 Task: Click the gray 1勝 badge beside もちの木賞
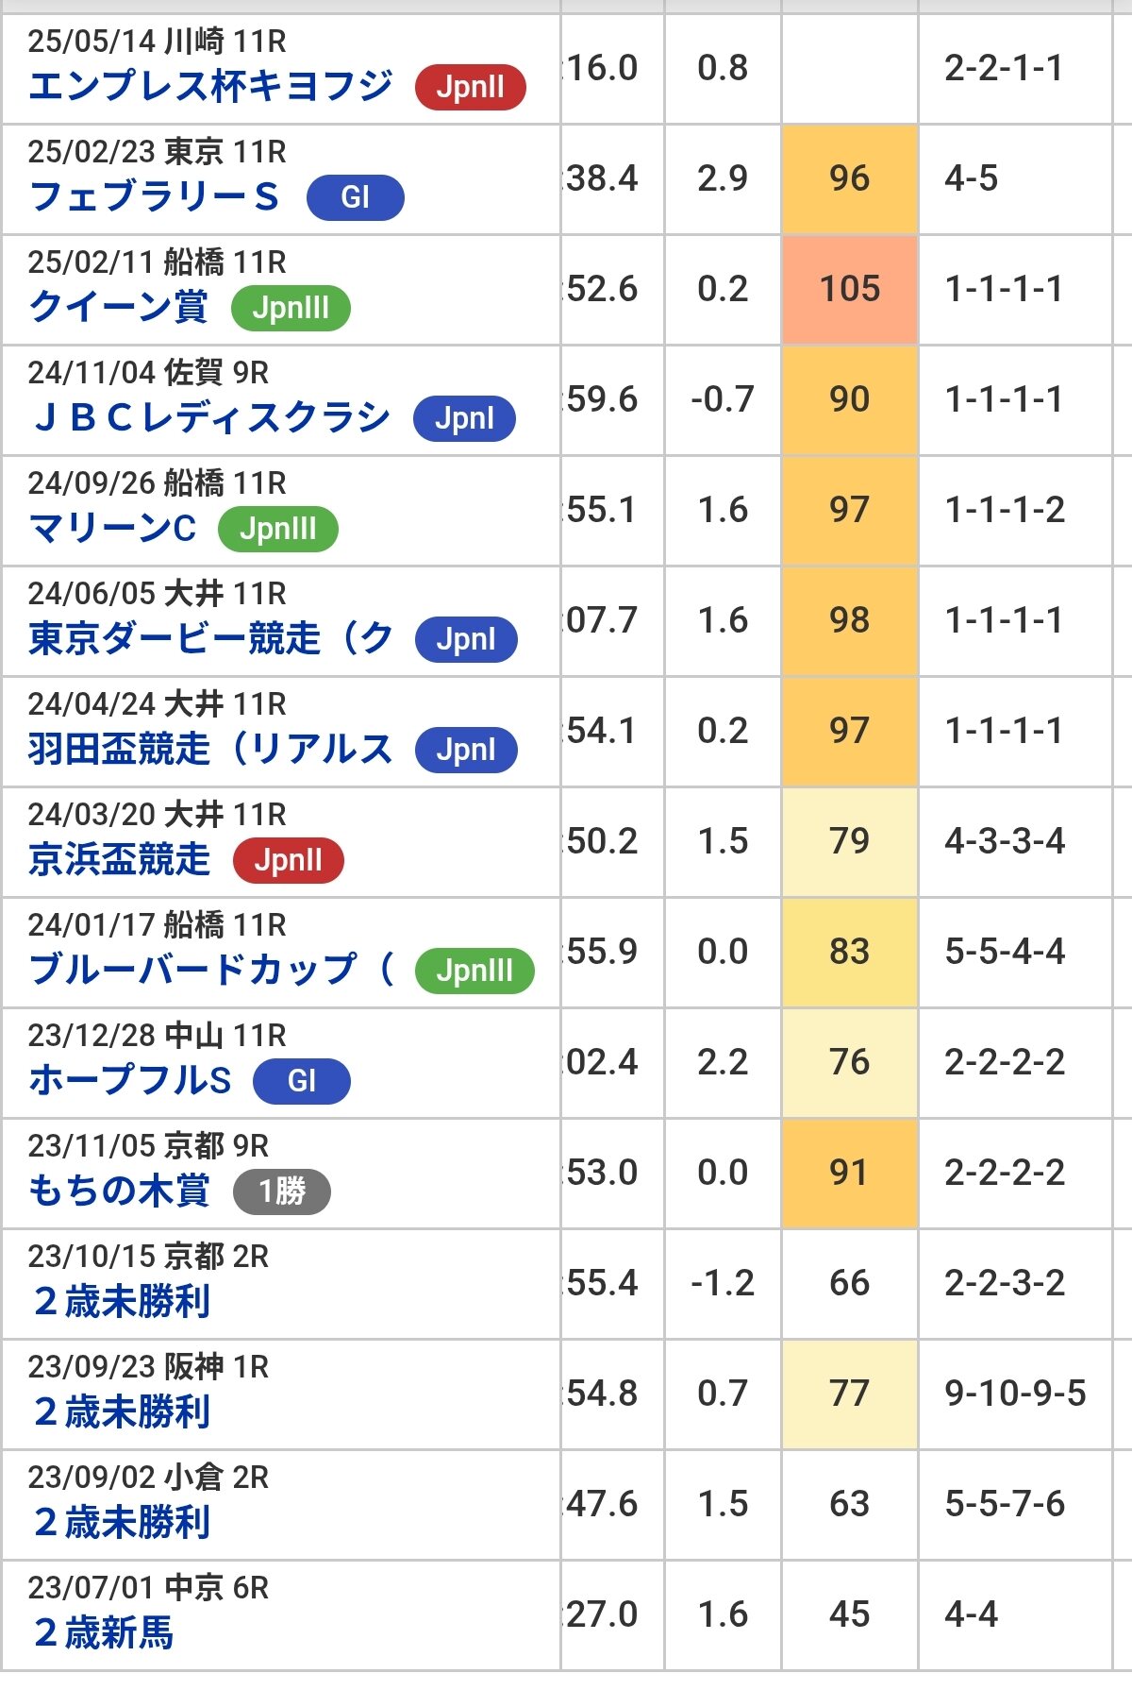coord(281,1191)
